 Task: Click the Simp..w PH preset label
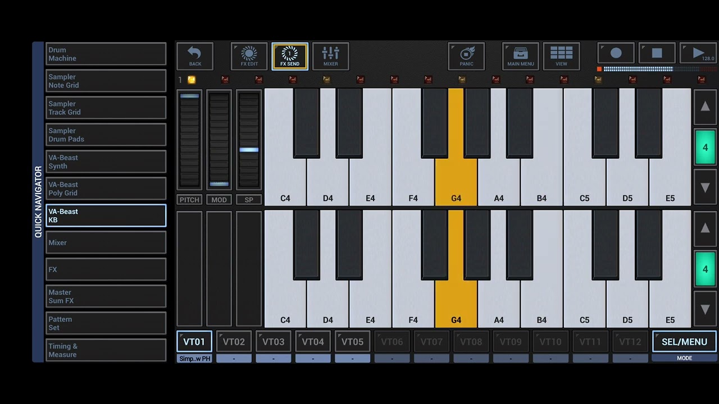coord(194,358)
